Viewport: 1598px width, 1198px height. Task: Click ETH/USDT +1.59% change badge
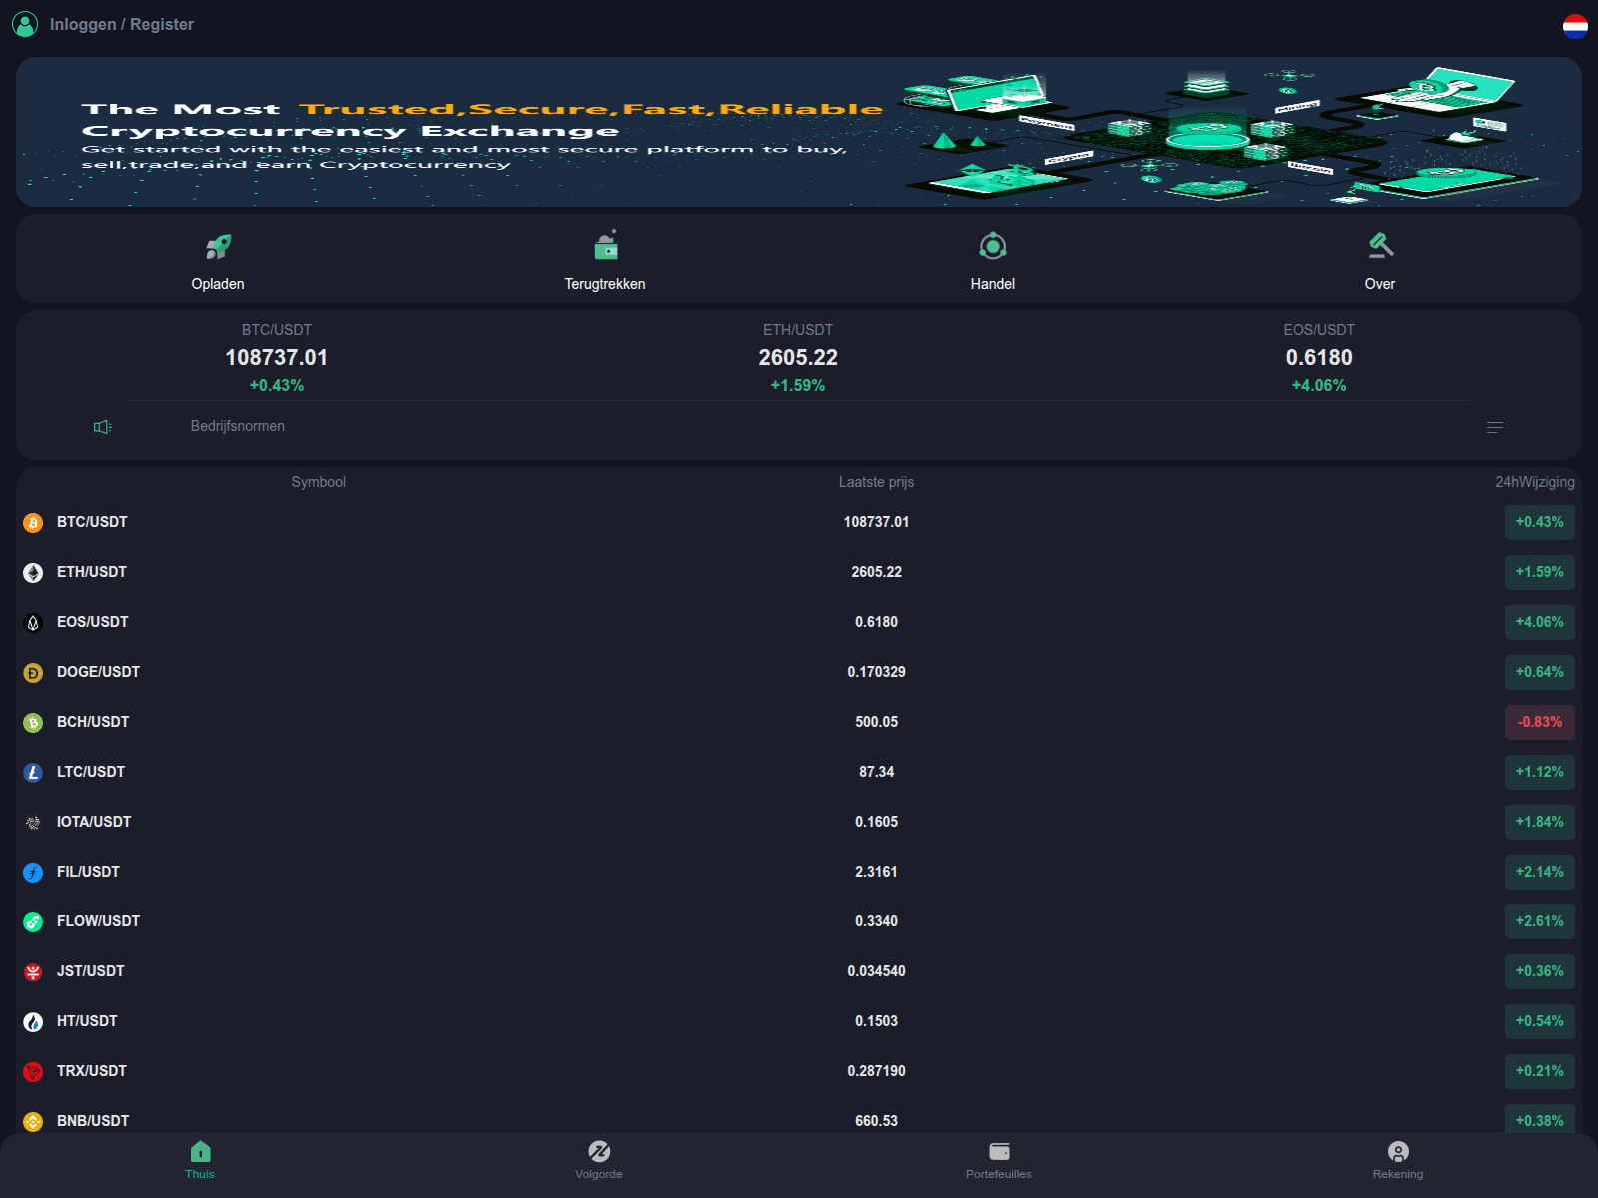(1540, 572)
